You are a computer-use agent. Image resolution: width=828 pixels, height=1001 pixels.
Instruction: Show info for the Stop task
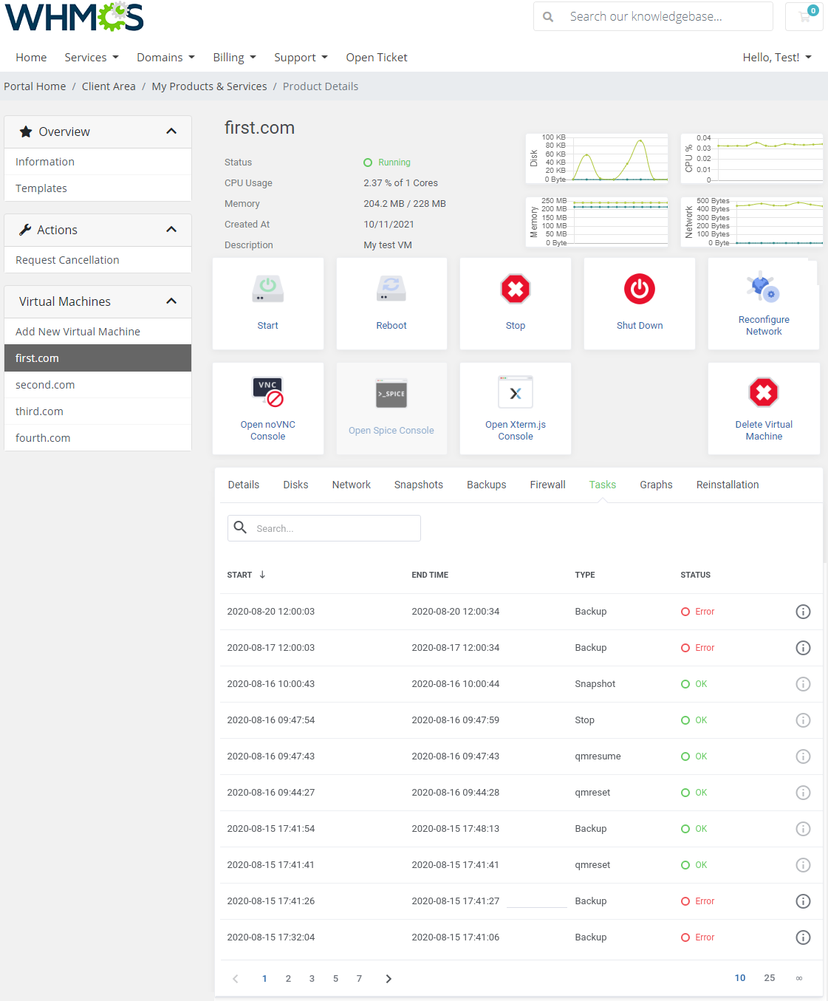(803, 720)
